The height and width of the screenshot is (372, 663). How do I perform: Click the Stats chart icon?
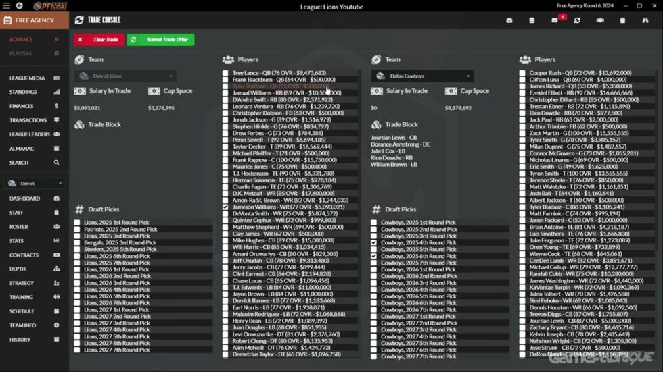56,241
